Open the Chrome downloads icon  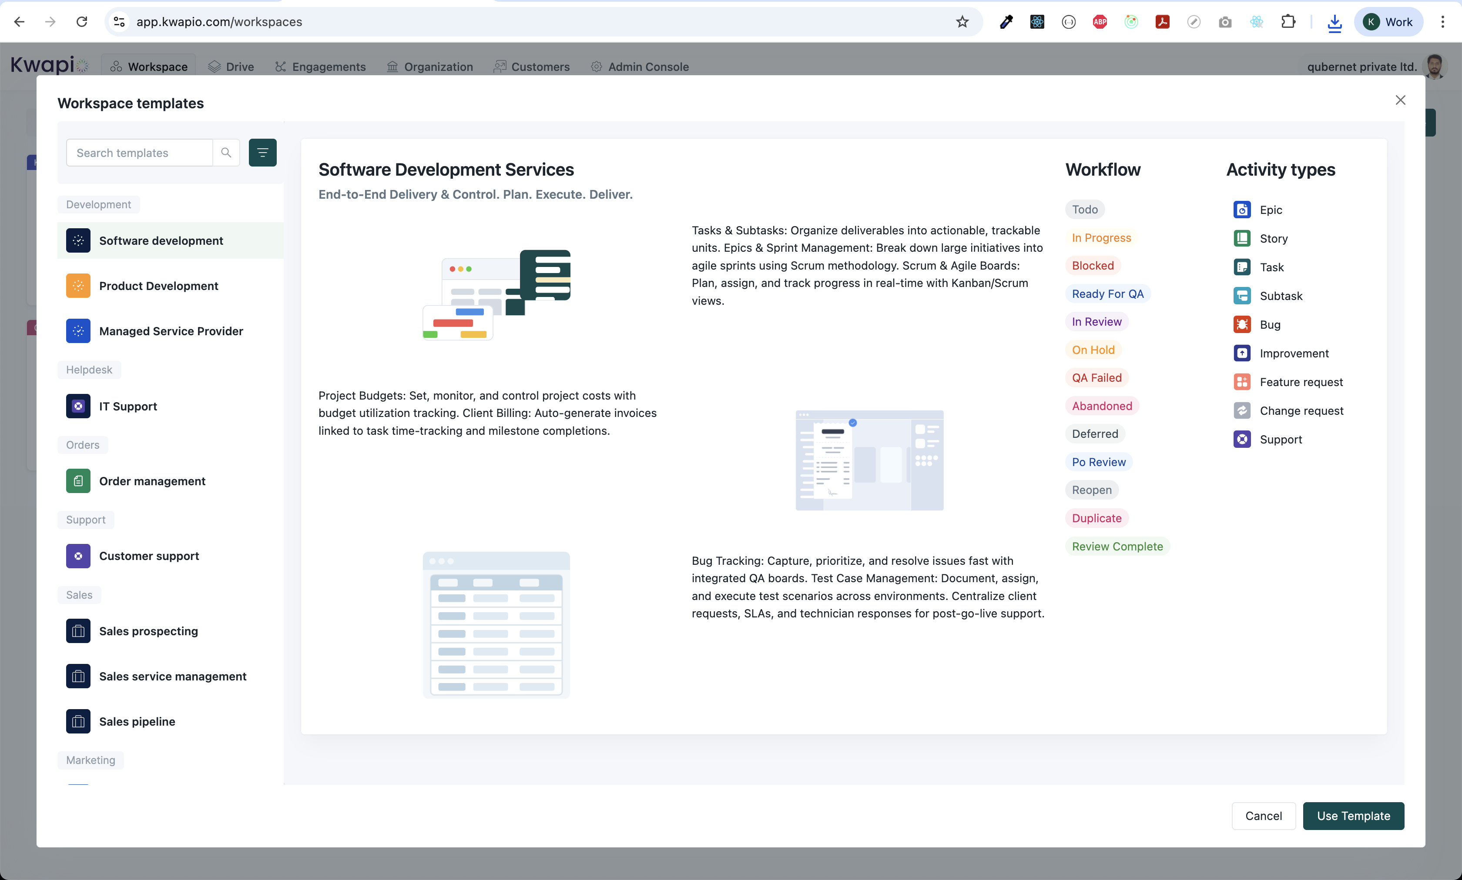1335,22
